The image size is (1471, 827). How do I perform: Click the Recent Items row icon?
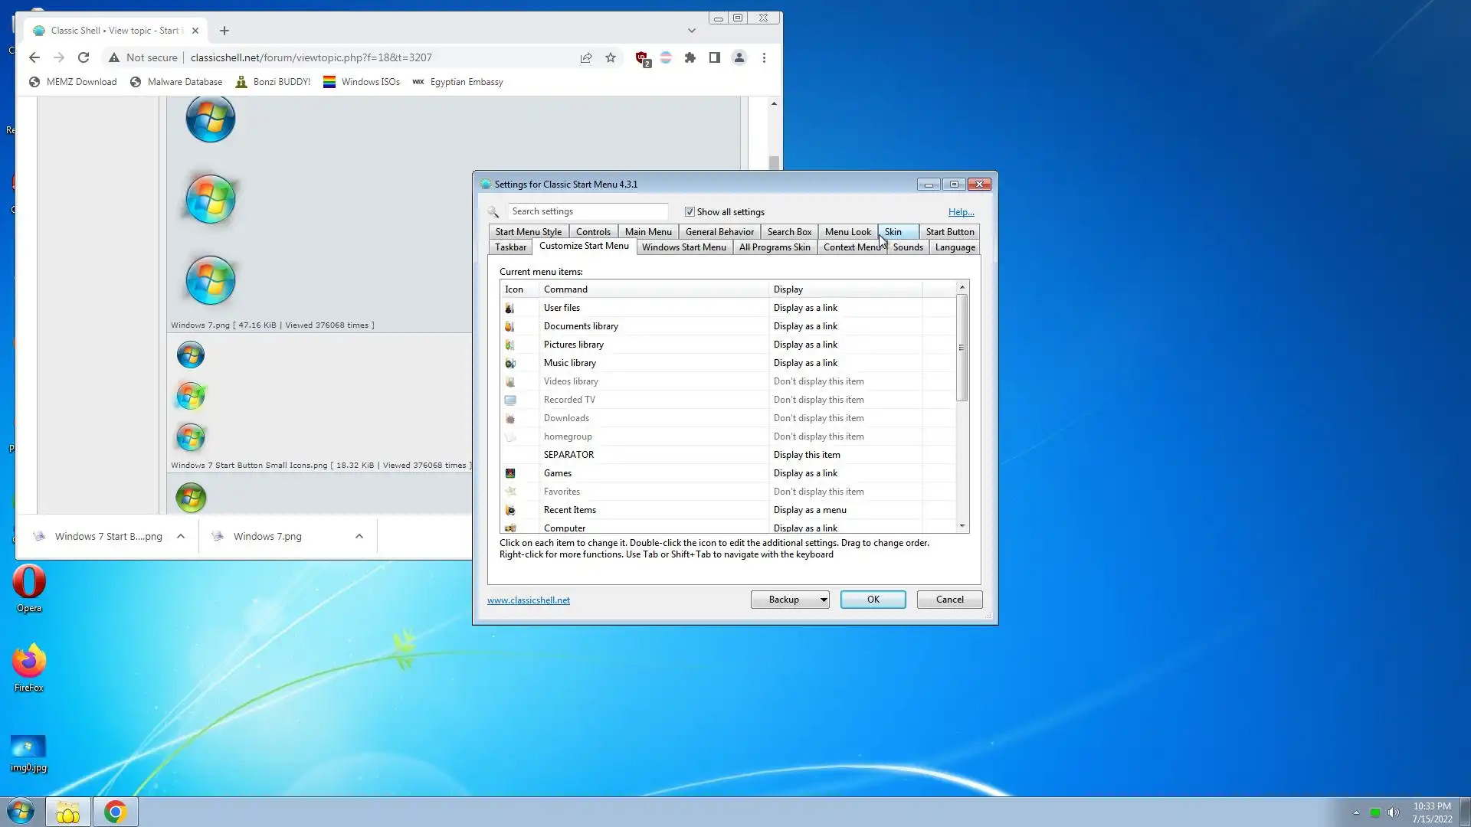(x=510, y=510)
